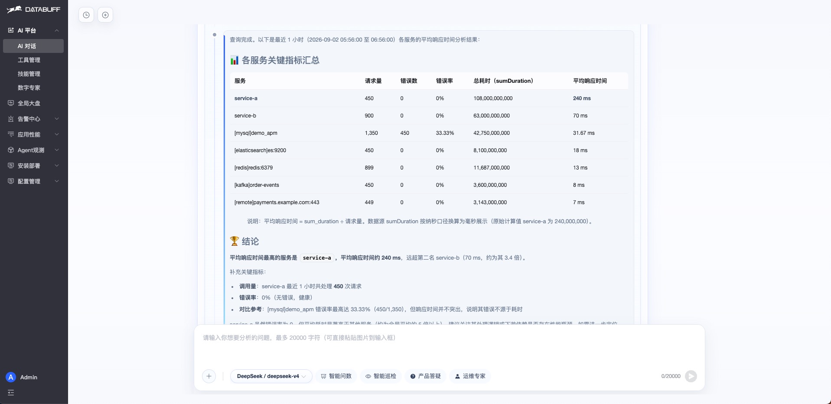
Task: Expand the 配置管理 submenu chevron
Action: (57, 181)
